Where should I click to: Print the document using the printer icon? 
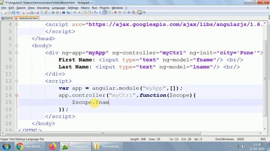(32, 13)
